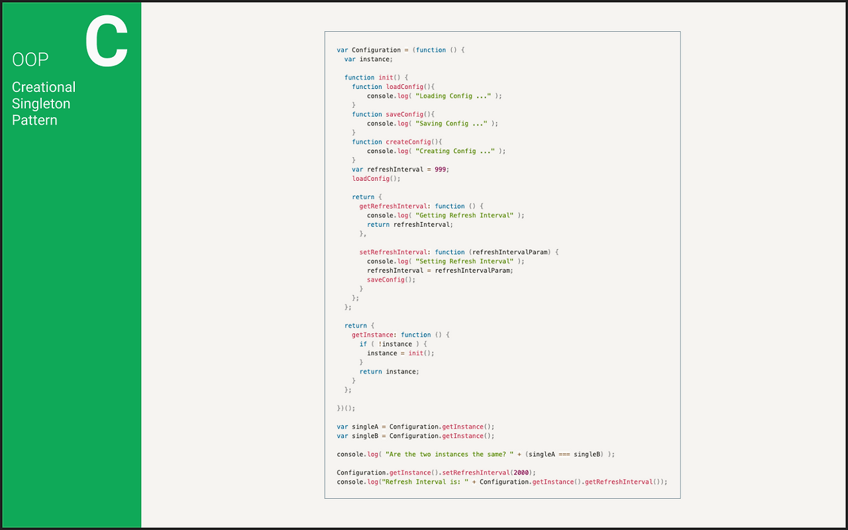Click the line "var Configuration = (function () {"
Screen dimensions: 848x530
[x=401, y=50]
